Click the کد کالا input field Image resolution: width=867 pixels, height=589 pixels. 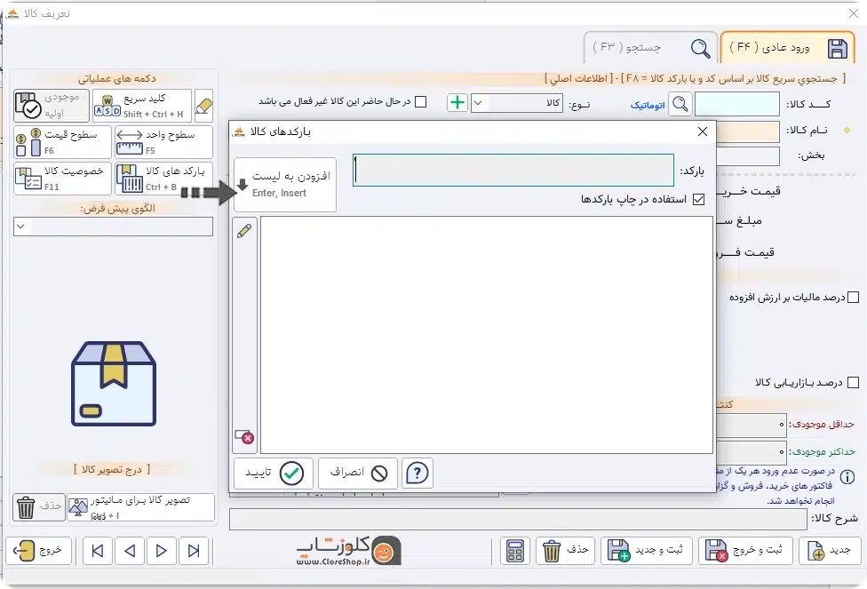(737, 104)
